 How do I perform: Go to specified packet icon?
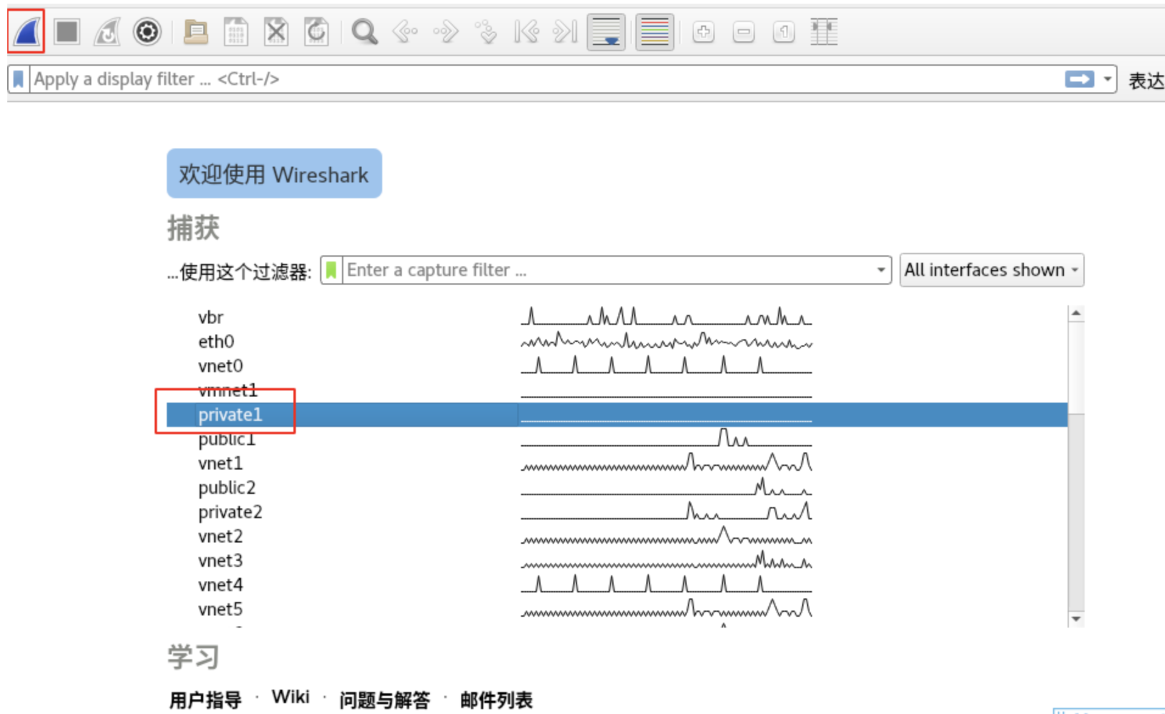(x=486, y=31)
